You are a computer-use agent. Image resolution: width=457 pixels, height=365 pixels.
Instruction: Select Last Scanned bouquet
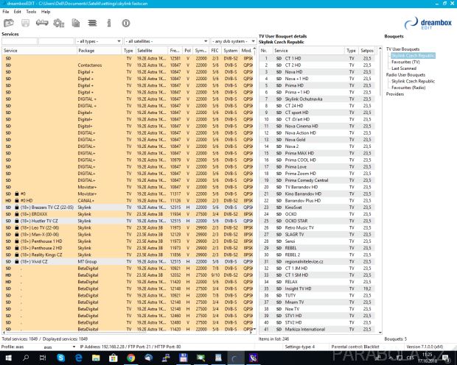point(404,68)
